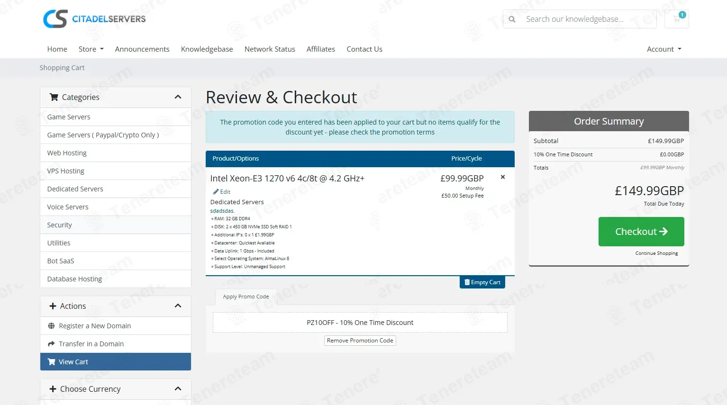Click the 10% One Time Discount row label

563,154
